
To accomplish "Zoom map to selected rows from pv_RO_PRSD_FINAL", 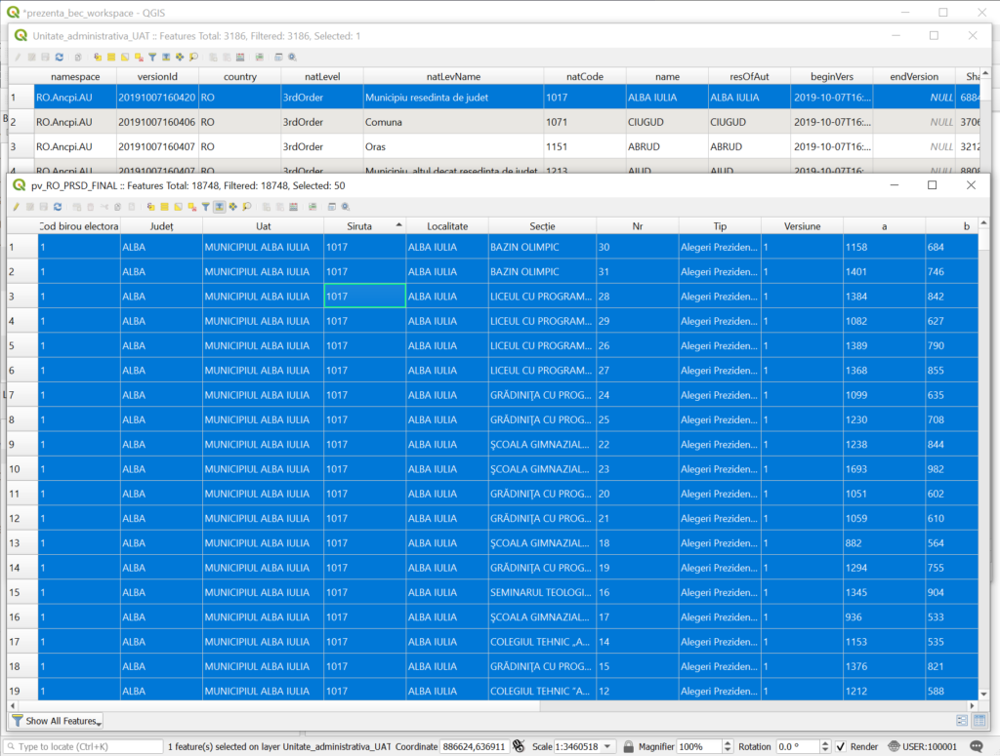I will coord(247,207).
